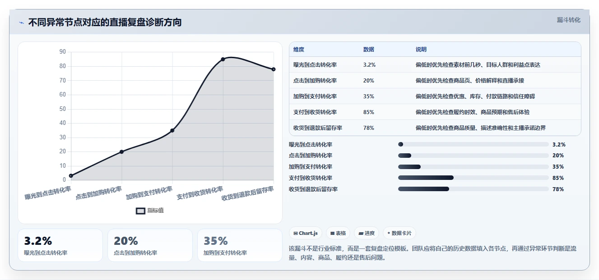Click the 说明 table column header
The height and width of the screenshot is (280, 599).
[x=421, y=50]
